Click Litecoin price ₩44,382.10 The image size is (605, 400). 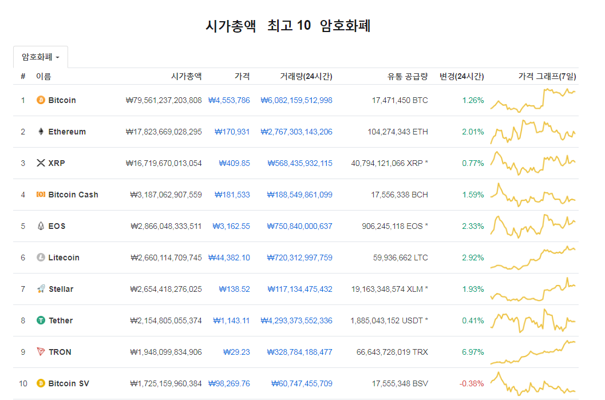pos(229,258)
